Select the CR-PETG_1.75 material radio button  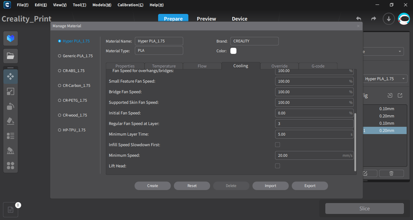(x=60, y=100)
